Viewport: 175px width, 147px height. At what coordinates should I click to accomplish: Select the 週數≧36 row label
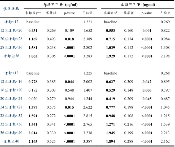tap(11, 56)
